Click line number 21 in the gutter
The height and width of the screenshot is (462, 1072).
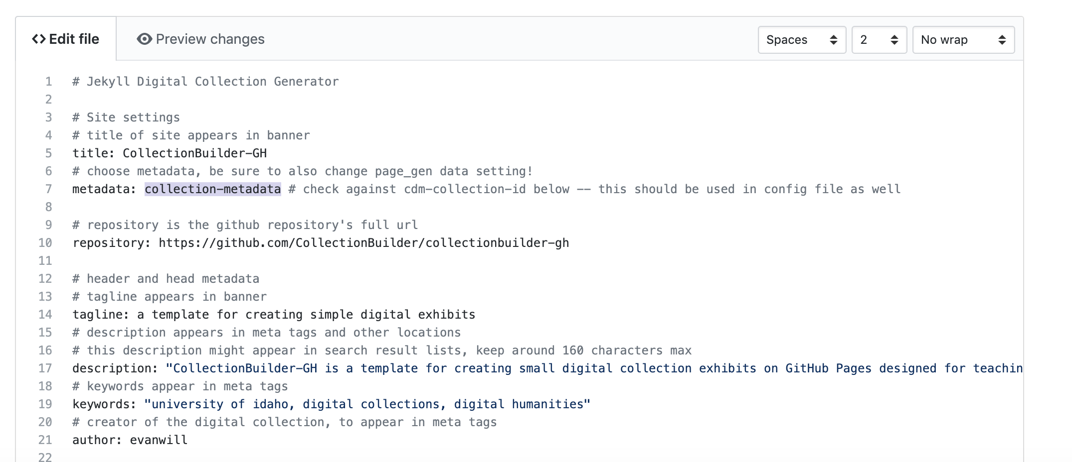[x=45, y=440]
